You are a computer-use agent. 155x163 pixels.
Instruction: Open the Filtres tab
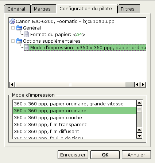click(x=129, y=9)
